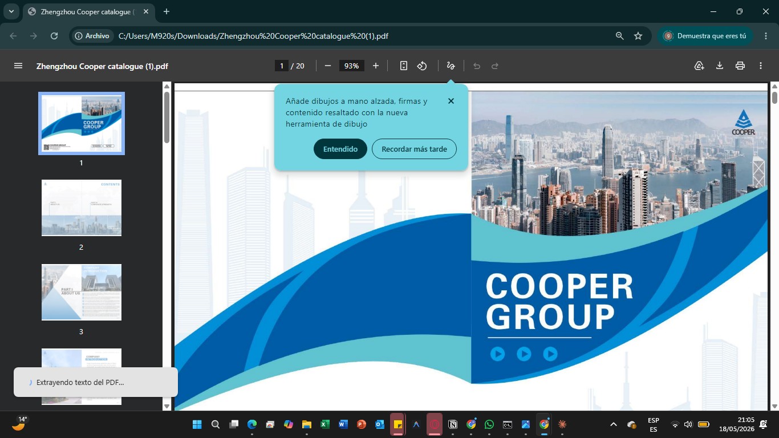
Task: Click the redo arrow in toolbar
Action: click(495, 66)
